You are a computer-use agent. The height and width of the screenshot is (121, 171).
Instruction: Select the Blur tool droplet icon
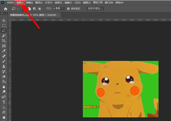tap(4, 87)
